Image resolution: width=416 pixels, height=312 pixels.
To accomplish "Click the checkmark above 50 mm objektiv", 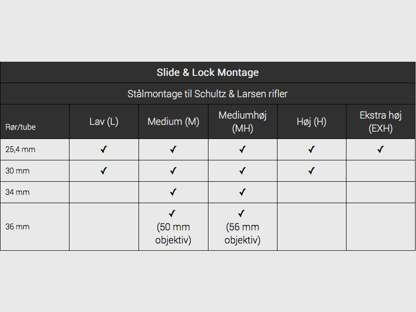I will point(172,213).
